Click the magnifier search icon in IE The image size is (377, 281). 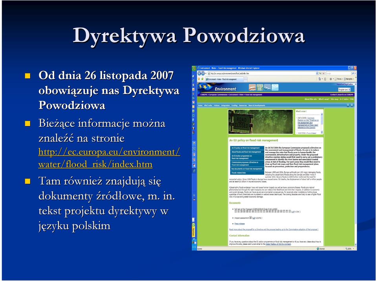tap(353, 73)
